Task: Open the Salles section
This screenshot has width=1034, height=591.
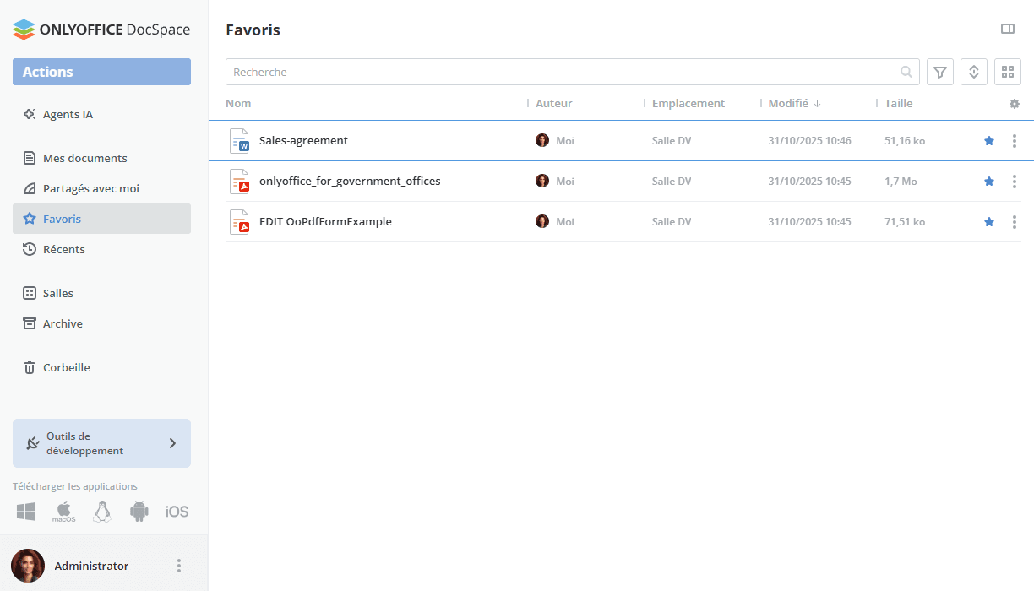Action: coord(57,293)
